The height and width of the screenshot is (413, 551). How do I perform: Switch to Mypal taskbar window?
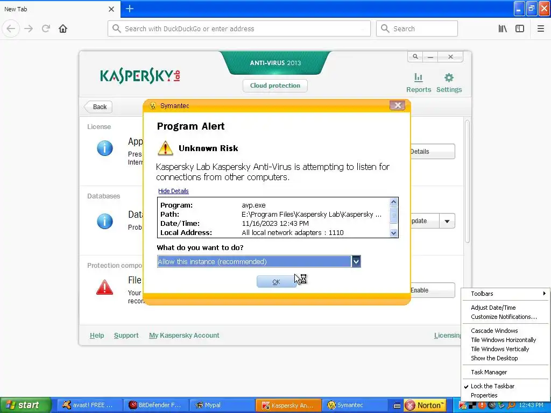click(x=222, y=405)
